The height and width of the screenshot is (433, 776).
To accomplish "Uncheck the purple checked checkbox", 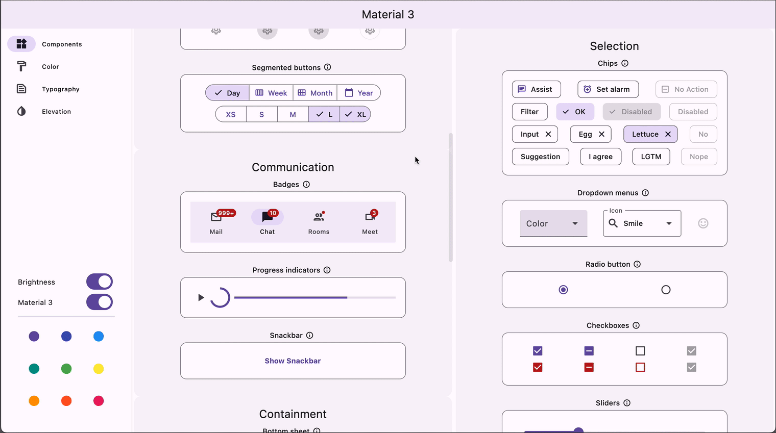I will point(538,351).
